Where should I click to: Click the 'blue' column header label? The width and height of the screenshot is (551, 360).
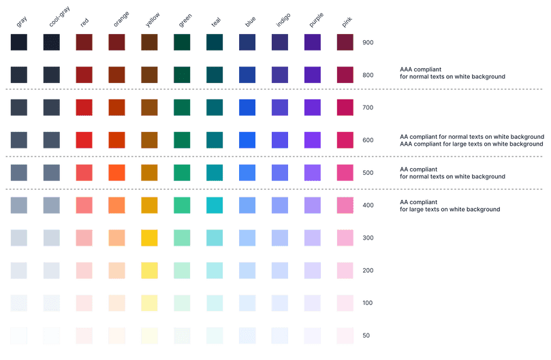250,22
